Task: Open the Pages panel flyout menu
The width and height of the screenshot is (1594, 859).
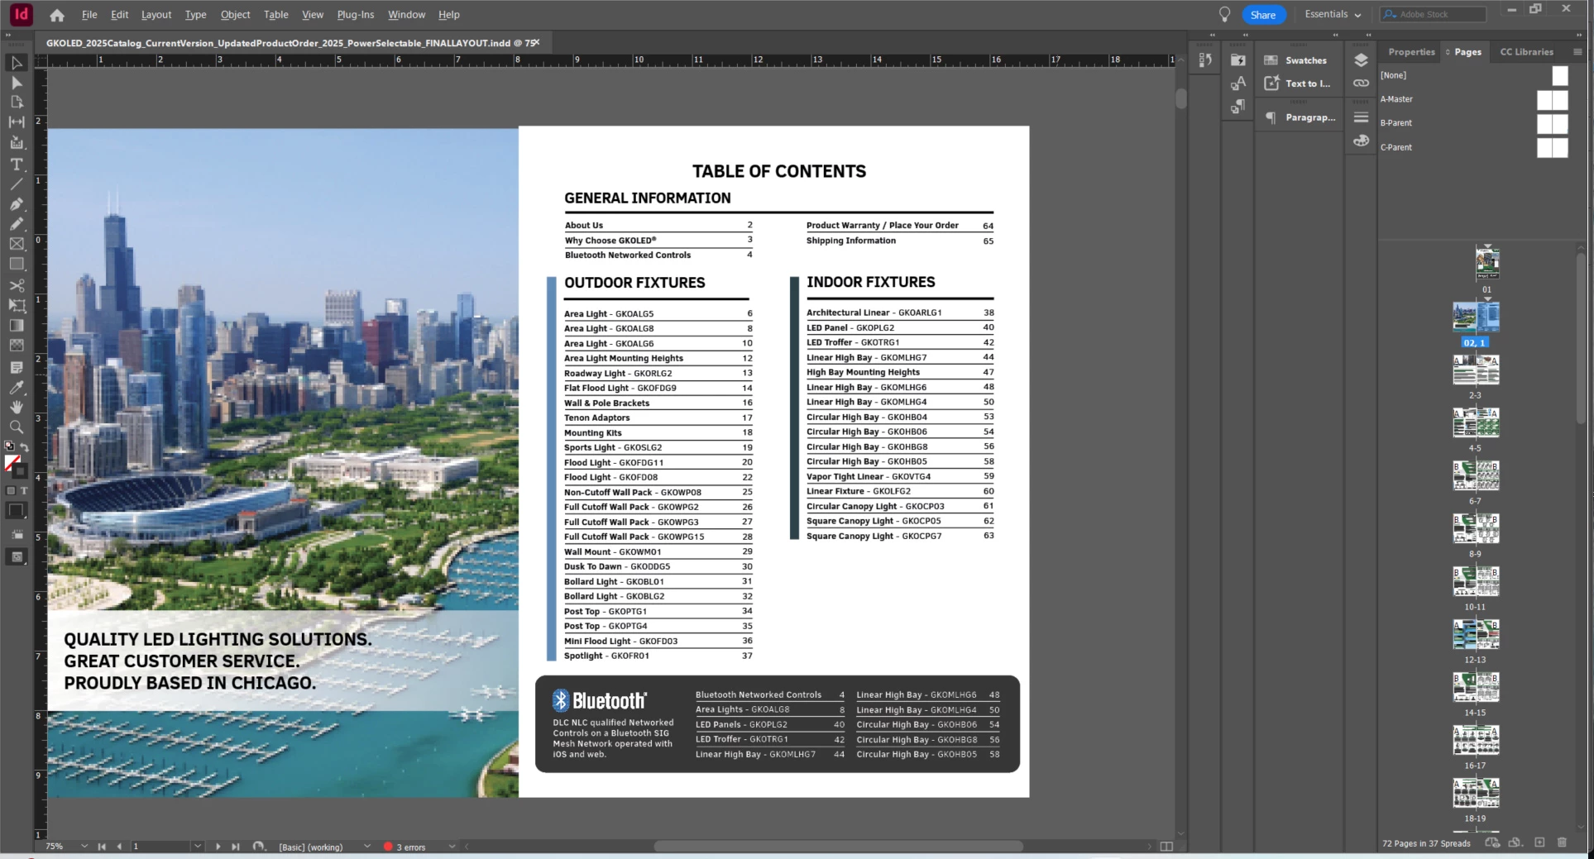Action: point(1577,51)
